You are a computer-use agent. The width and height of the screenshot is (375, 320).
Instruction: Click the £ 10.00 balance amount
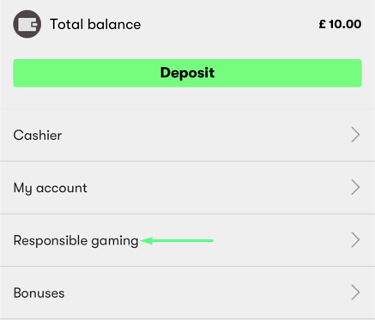pos(340,24)
